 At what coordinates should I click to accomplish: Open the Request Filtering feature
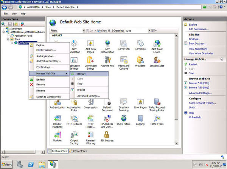(x=91, y=138)
